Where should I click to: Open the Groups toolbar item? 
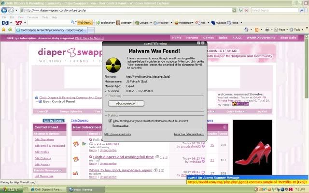141,23
